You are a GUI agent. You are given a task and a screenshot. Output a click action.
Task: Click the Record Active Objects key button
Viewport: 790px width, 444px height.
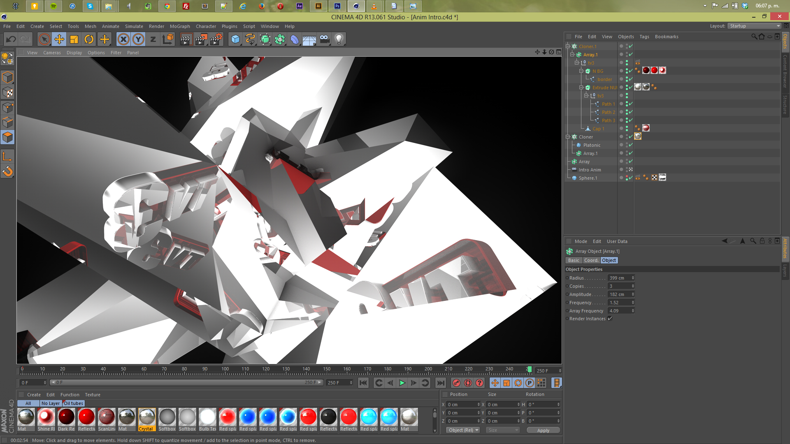[x=456, y=383]
